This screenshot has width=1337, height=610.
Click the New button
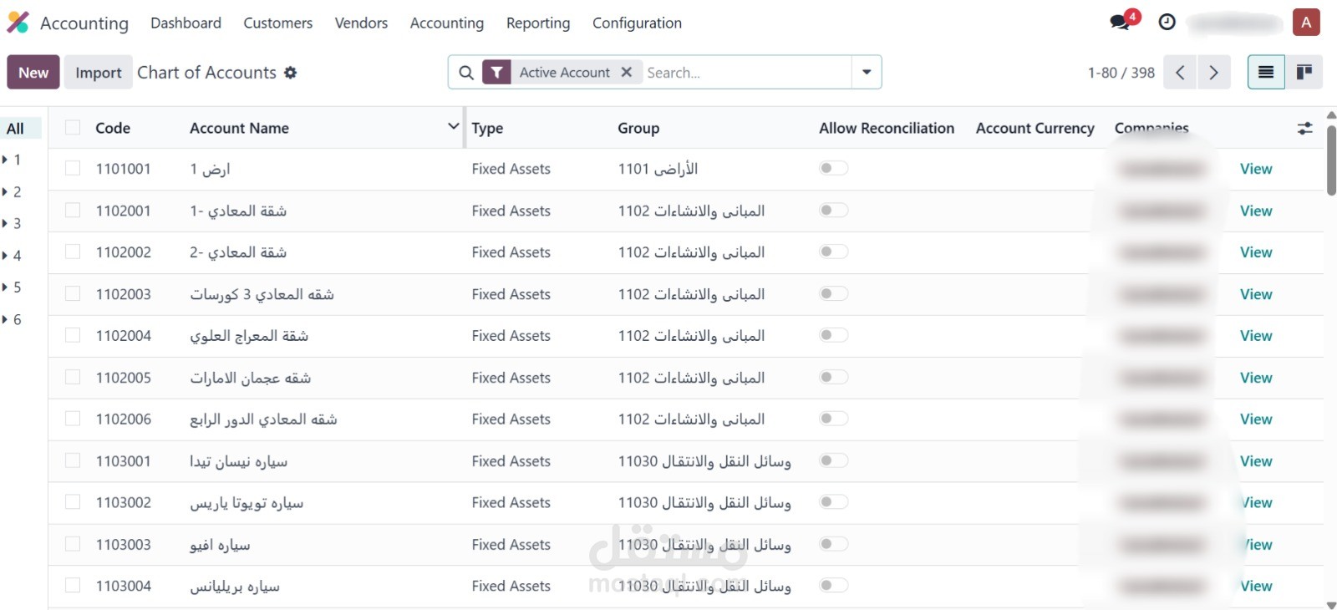(33, 73)
